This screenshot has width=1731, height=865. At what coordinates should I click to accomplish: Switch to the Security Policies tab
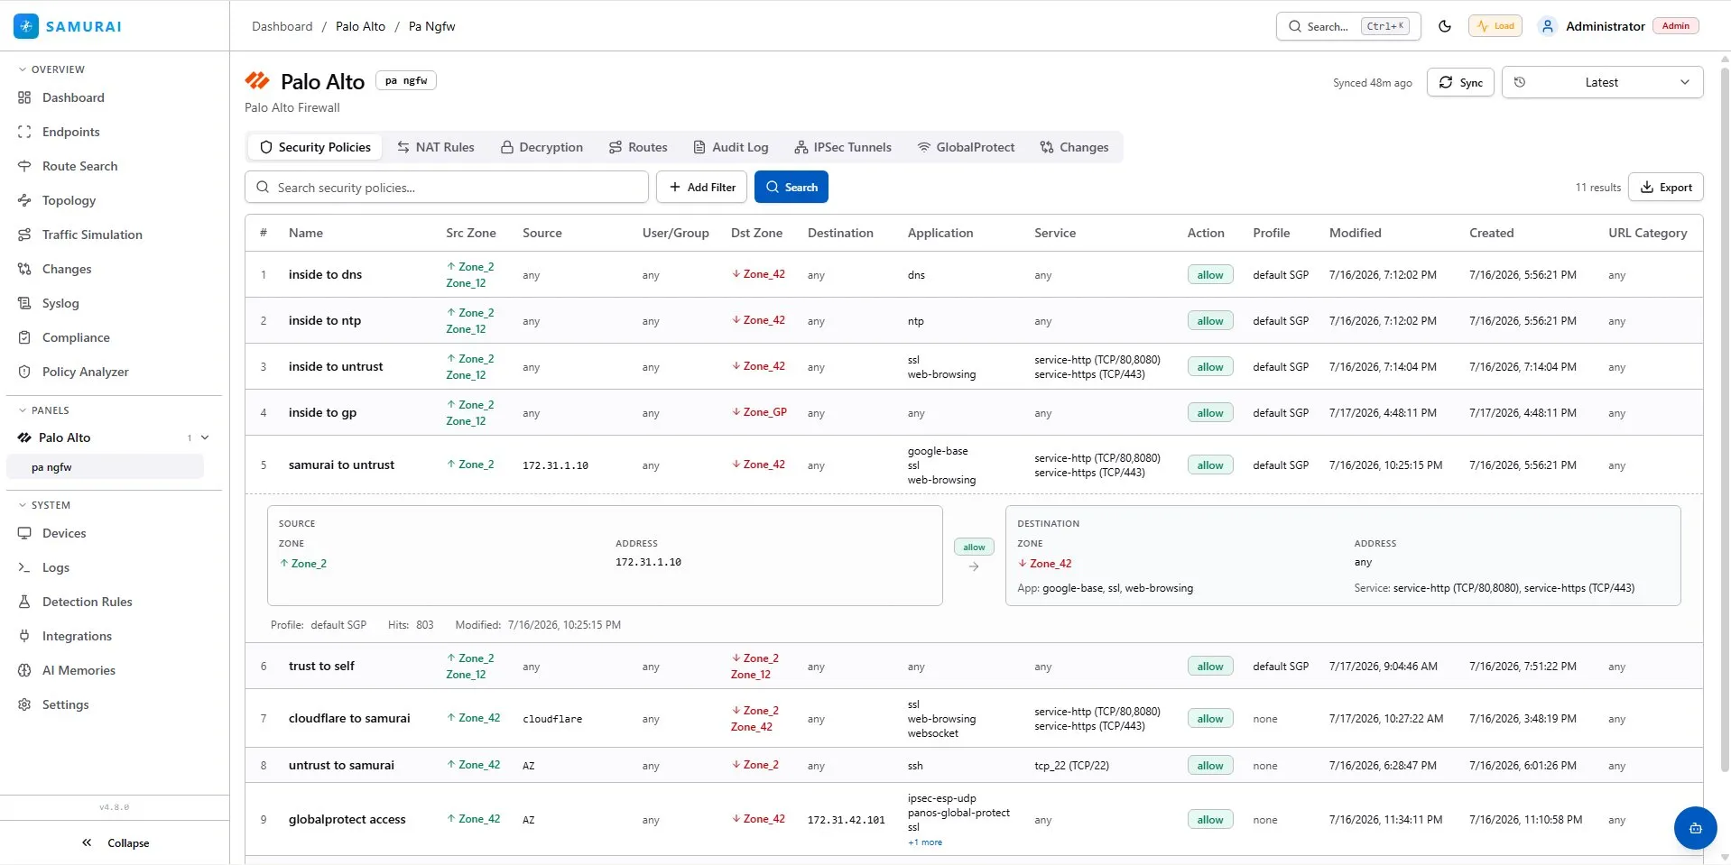[315, 147]
